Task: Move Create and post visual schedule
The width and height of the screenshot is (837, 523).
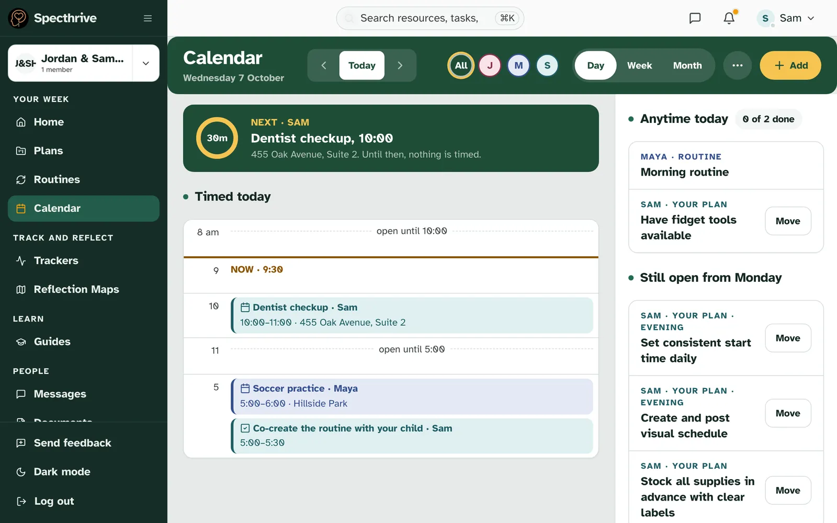Action: pyautogui.click(x=788, y=413)
